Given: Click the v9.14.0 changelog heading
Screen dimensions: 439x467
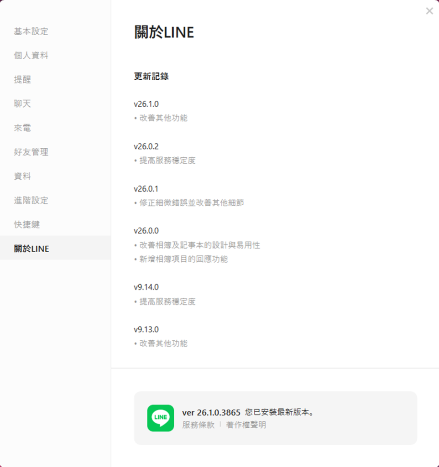Looking at the screenshot, I should tap(146, 287).
